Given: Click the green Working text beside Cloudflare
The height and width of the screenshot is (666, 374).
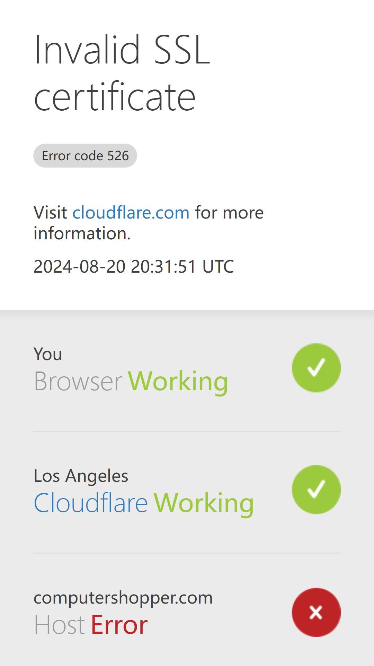Looking at the screenshot, I should (x=204, y=503).
